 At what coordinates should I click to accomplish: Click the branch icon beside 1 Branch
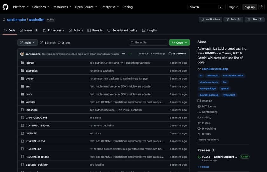(x=42, y=42)
